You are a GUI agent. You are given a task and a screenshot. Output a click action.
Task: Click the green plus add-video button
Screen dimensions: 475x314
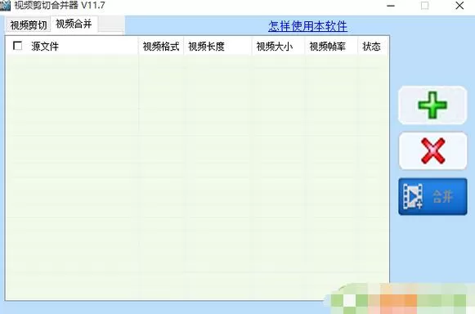click(x=432, y=105)
